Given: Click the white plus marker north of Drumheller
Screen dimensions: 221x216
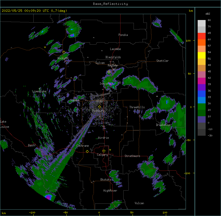Looking at the screenshot, I should coord(157,96).
